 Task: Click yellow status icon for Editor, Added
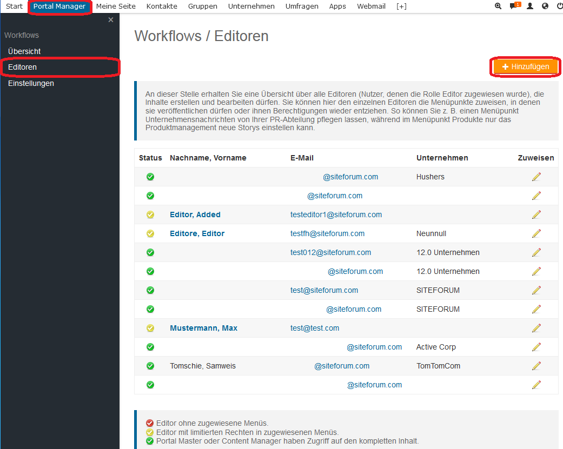click(150, 215)
